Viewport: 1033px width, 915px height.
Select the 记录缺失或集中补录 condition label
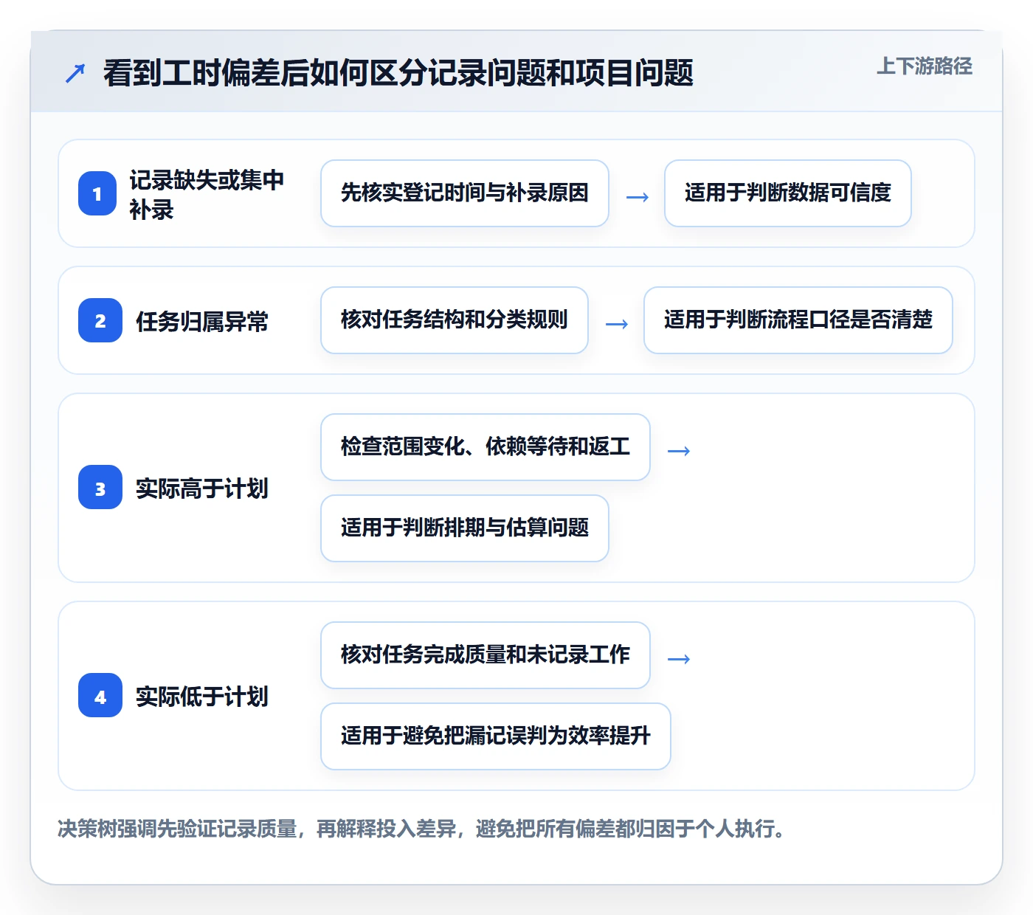[207, 194]
